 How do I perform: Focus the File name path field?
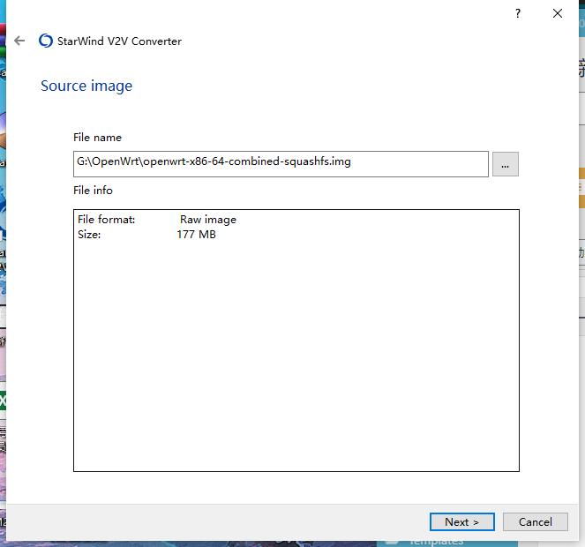click(x=281, y=163)
